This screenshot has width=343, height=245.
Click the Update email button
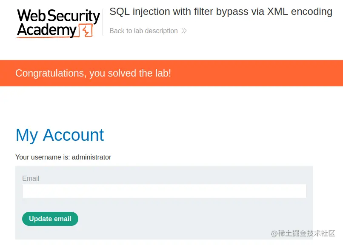pos(50,219)
